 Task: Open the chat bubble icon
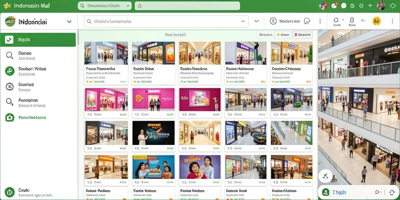307,21
